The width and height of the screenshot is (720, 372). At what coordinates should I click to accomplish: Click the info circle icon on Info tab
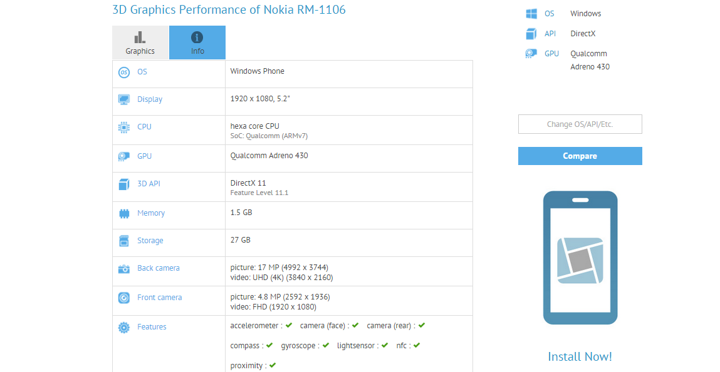click(x=197, y=37)
